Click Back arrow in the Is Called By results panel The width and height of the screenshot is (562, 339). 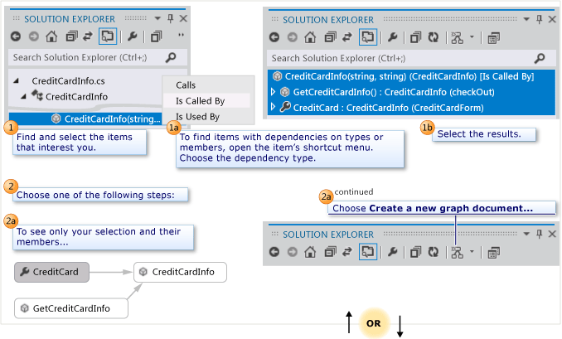point(274,37)
